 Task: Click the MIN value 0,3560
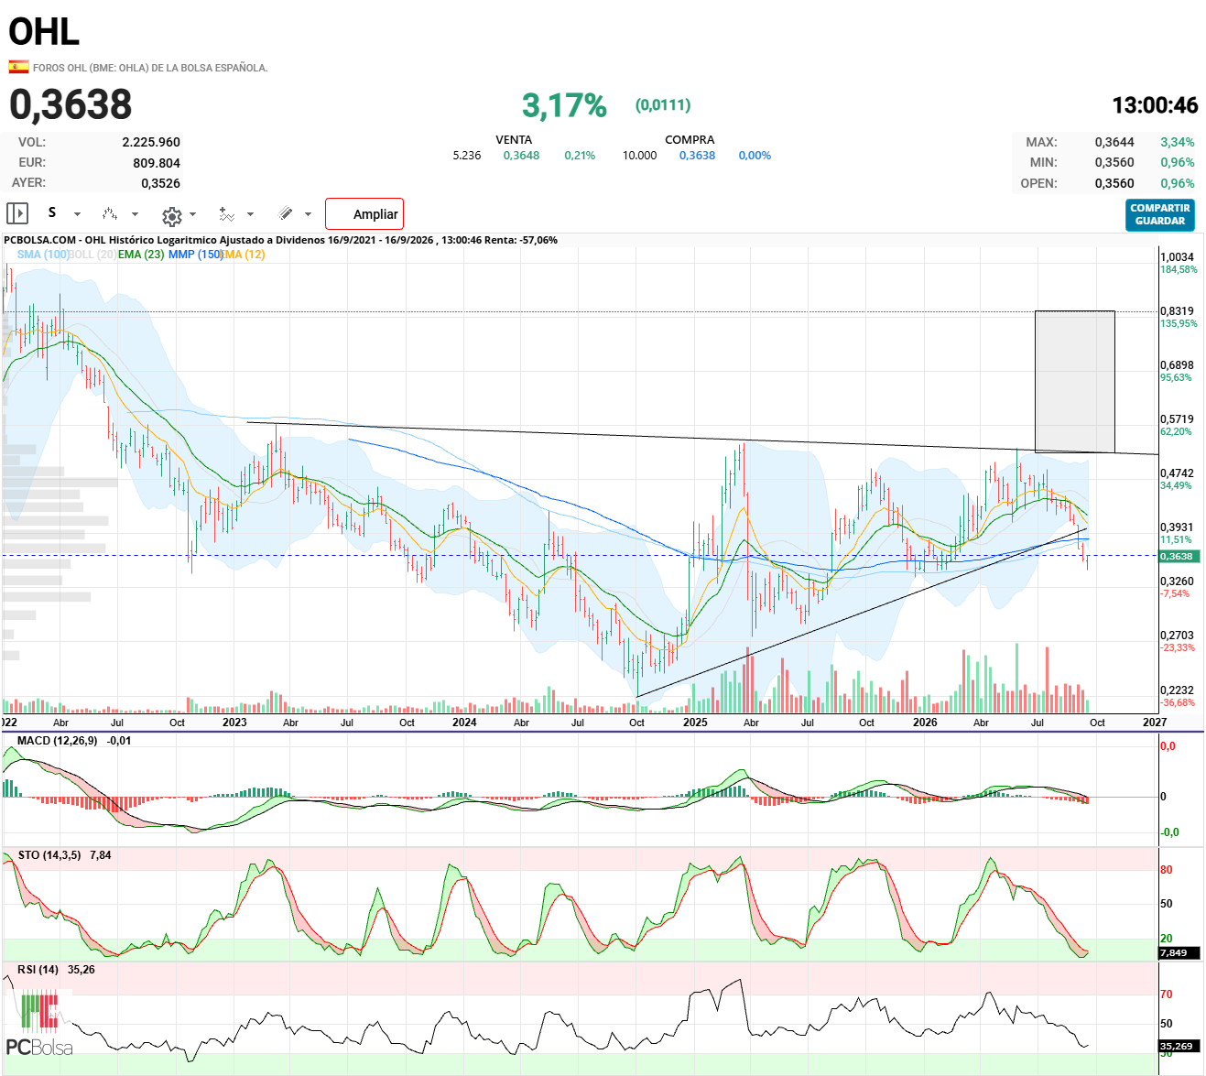pyautogui.click(x=1114, y=162)
